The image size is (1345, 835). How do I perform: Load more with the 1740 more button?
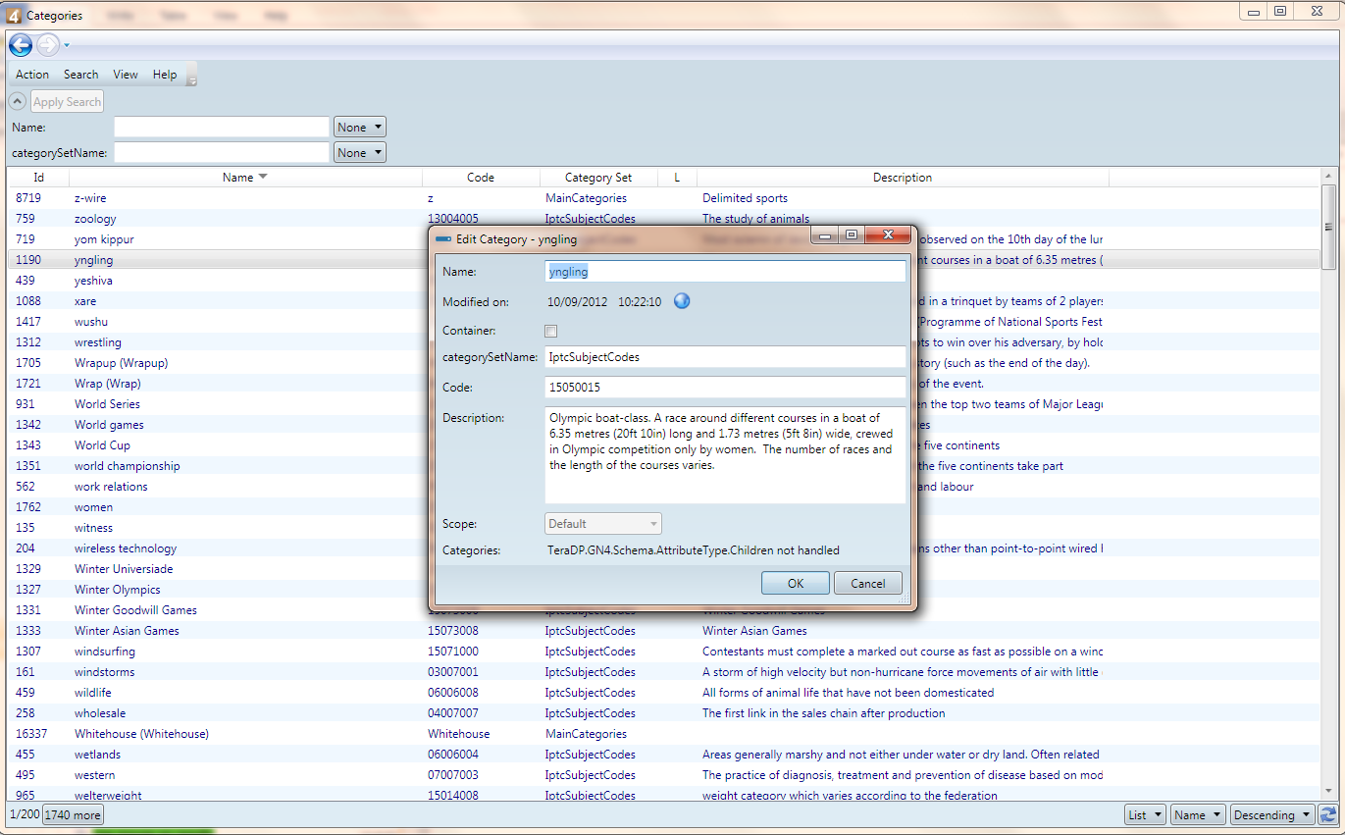(73, 814)
